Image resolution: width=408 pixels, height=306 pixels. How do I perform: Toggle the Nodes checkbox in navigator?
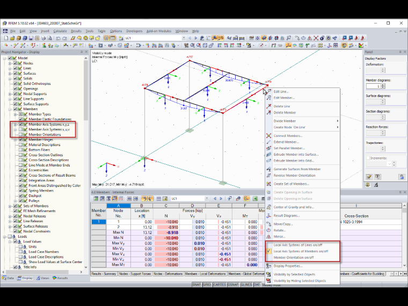[15, 63]
